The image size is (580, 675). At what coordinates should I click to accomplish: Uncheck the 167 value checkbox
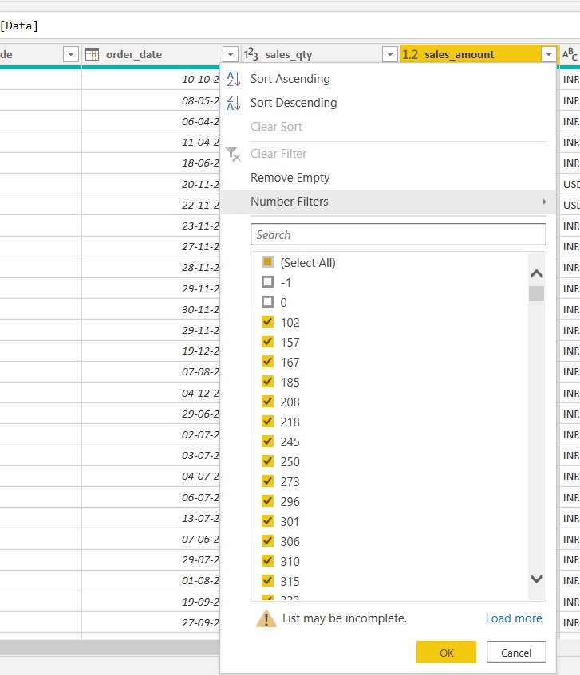[267, 362]
